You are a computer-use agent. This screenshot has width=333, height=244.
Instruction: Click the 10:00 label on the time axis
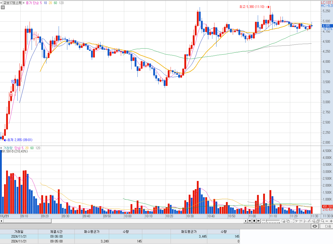128,216
